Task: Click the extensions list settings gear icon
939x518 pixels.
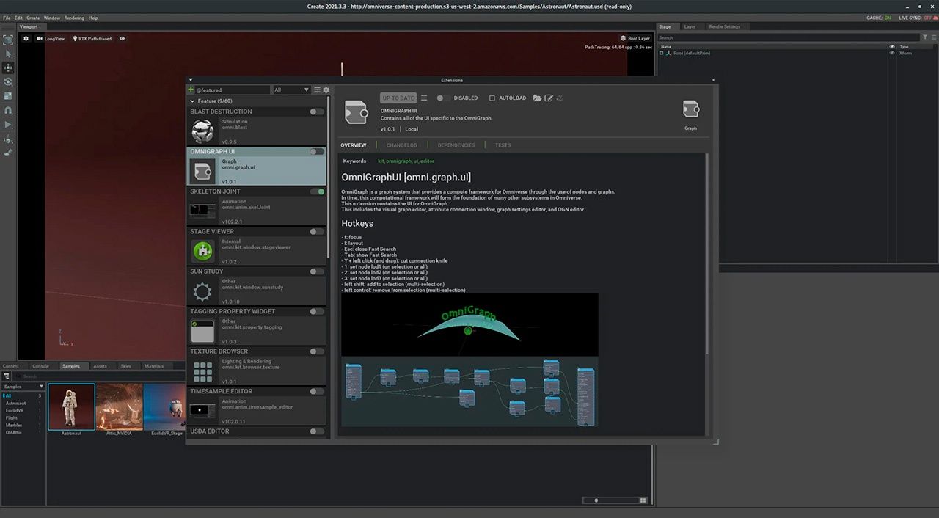Action: (326, 90)
